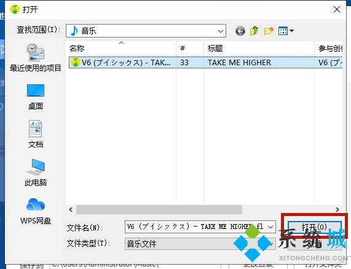Click in the 文件名 text field
This screenshot has width=351, height=269.
click(x=195, y=227)
